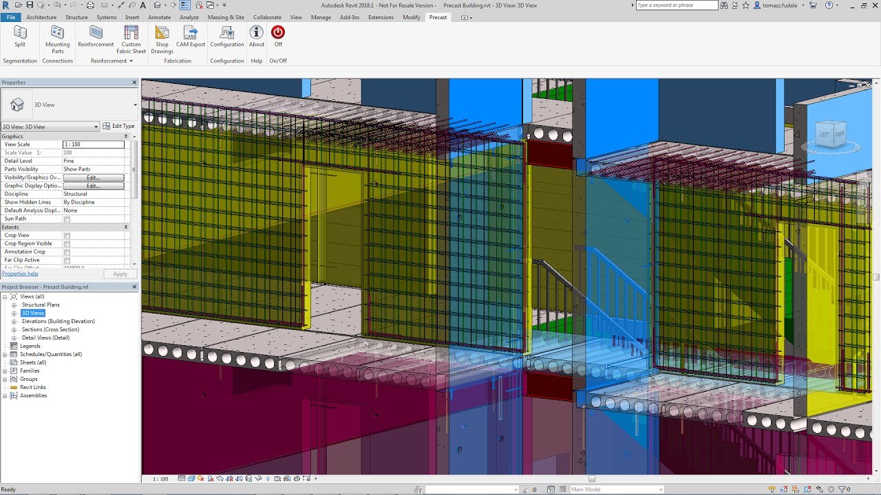The image size is (881, 495).
Task: Expand Schedules/Quantities in Project Browser
Action: pyautogui.click(x=6, y=354)
